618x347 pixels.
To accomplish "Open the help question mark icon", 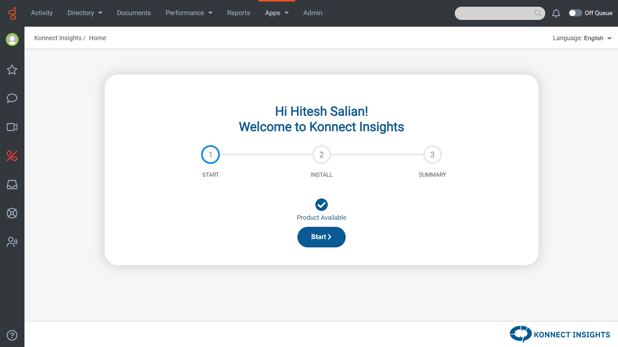I will coord(12,335).
